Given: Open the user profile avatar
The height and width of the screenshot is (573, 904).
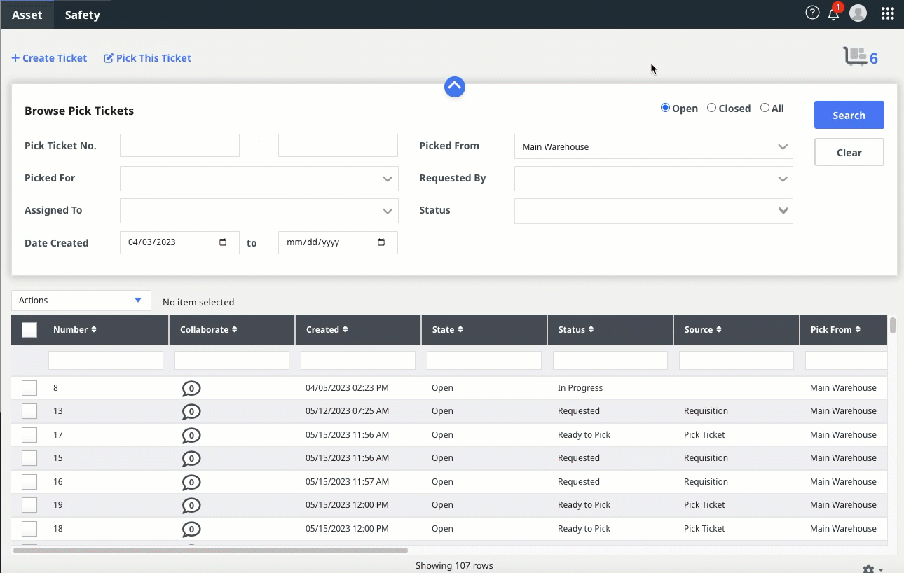Looking at the screenshot, I should click(858, 13).
